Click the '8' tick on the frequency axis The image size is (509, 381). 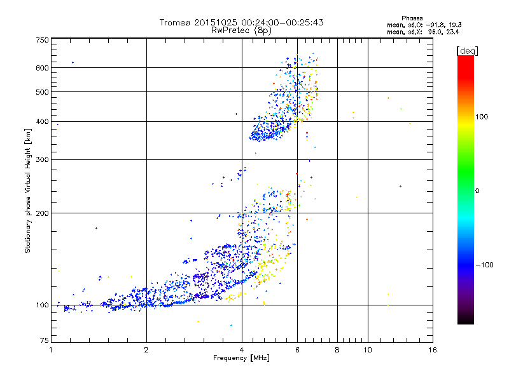pyautogui.click(x=337, y=350)
